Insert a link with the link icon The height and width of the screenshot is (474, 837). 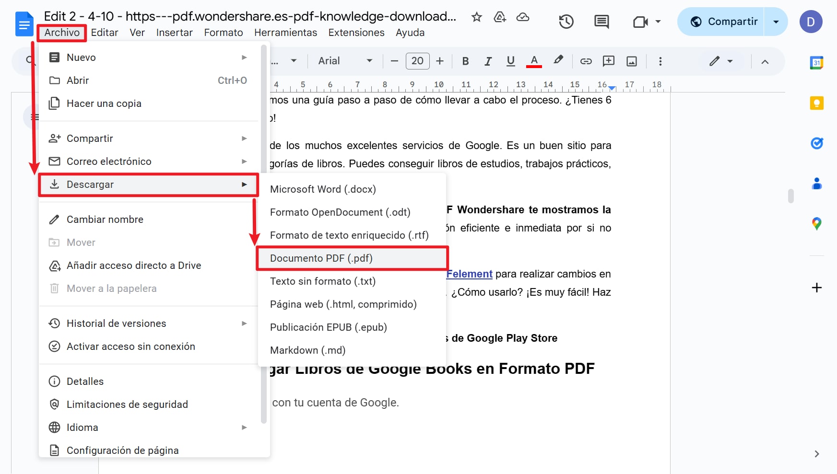(x=586, y=61)
